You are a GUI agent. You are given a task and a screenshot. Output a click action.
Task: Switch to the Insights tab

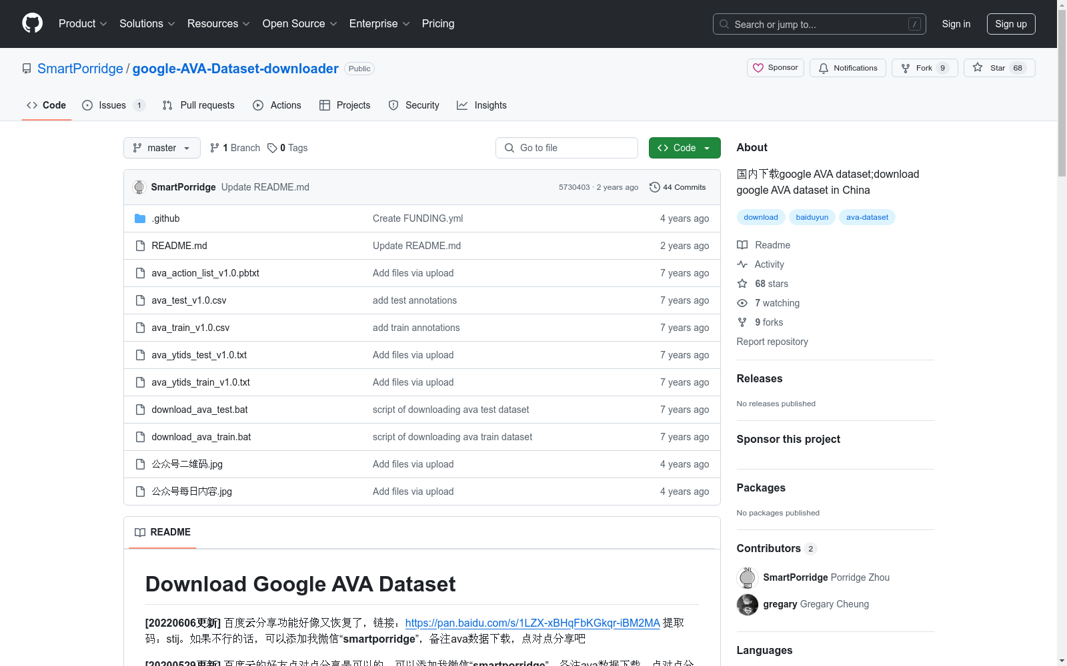coord(481,105)
